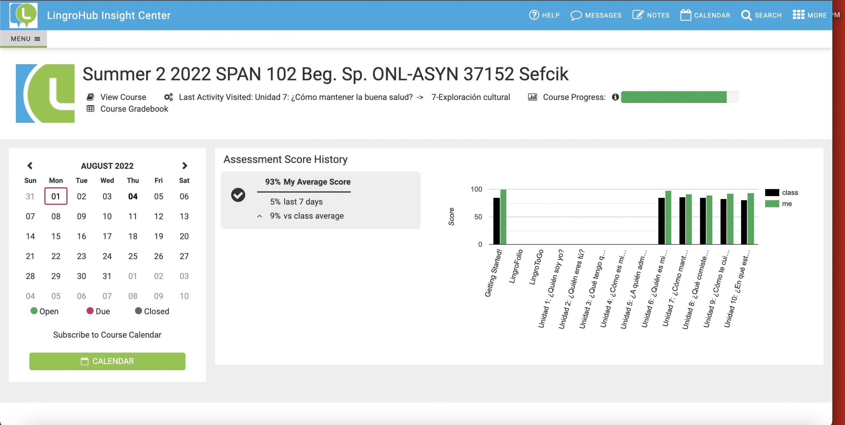Screen dimensions: 845x425
Task: Go to next month in calendar
Action: (185, 166)
